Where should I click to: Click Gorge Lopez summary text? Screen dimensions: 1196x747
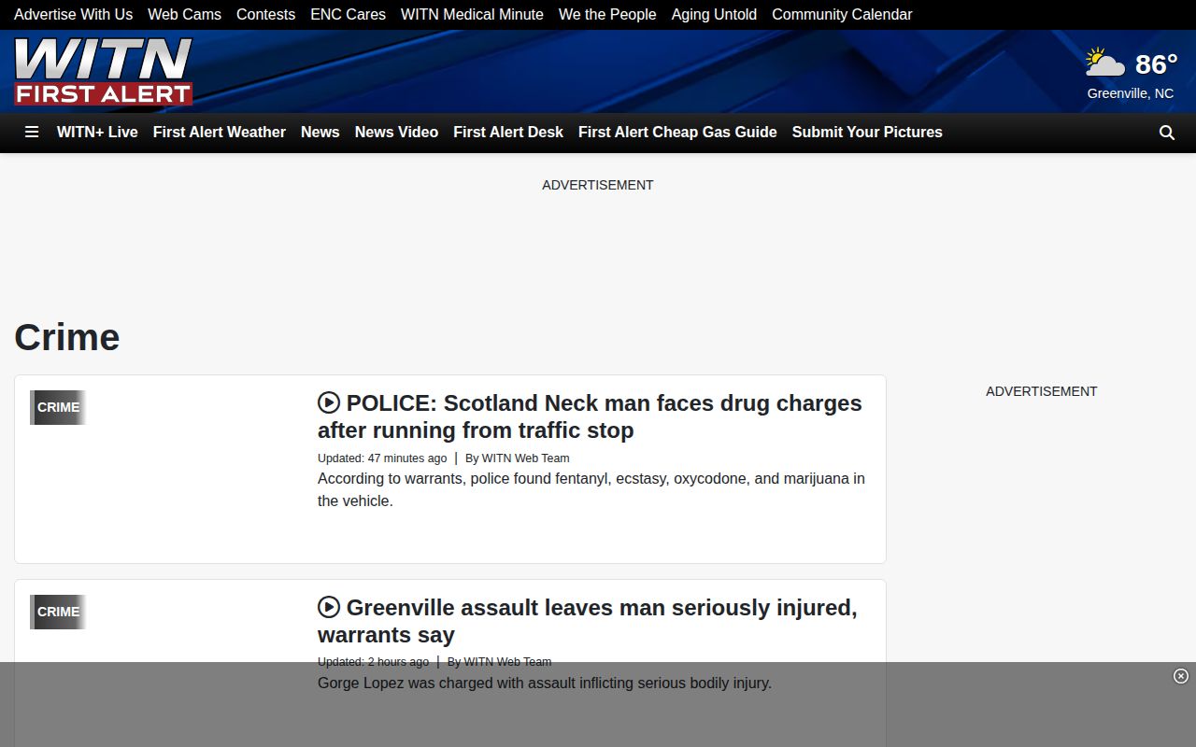pyautogui.click(x=545, y=683)
